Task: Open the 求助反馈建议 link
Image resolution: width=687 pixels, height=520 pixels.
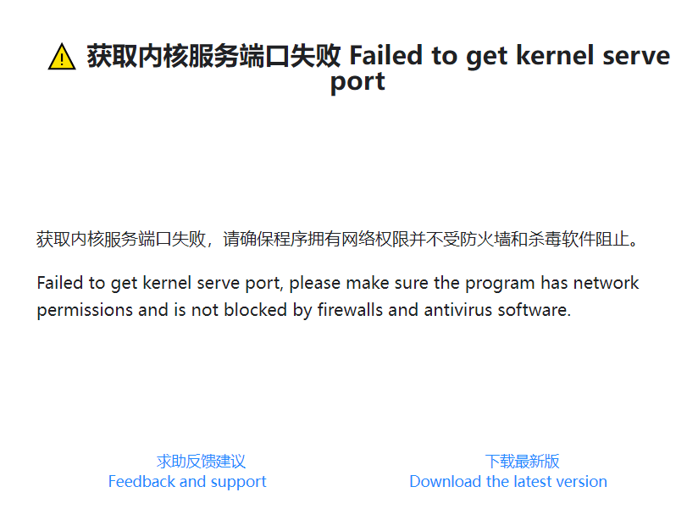Action: [x=201, y=462]
